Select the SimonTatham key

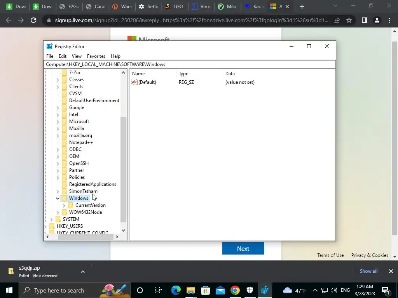(83, 191)
